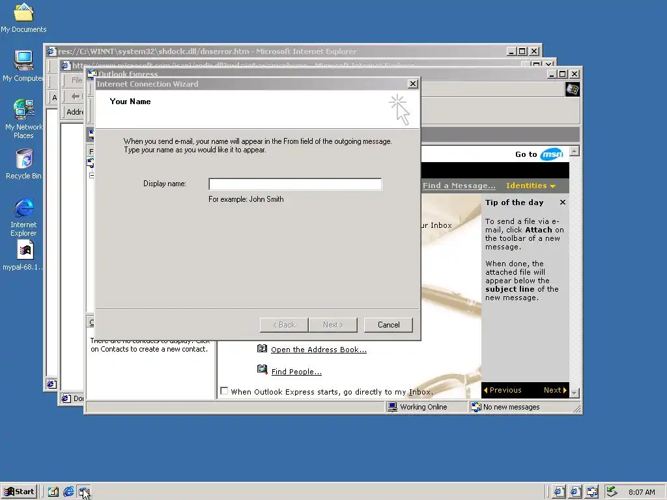Click the No new messages status icon
This screenshot has height=500, width=667.
[x=476, y=407]
